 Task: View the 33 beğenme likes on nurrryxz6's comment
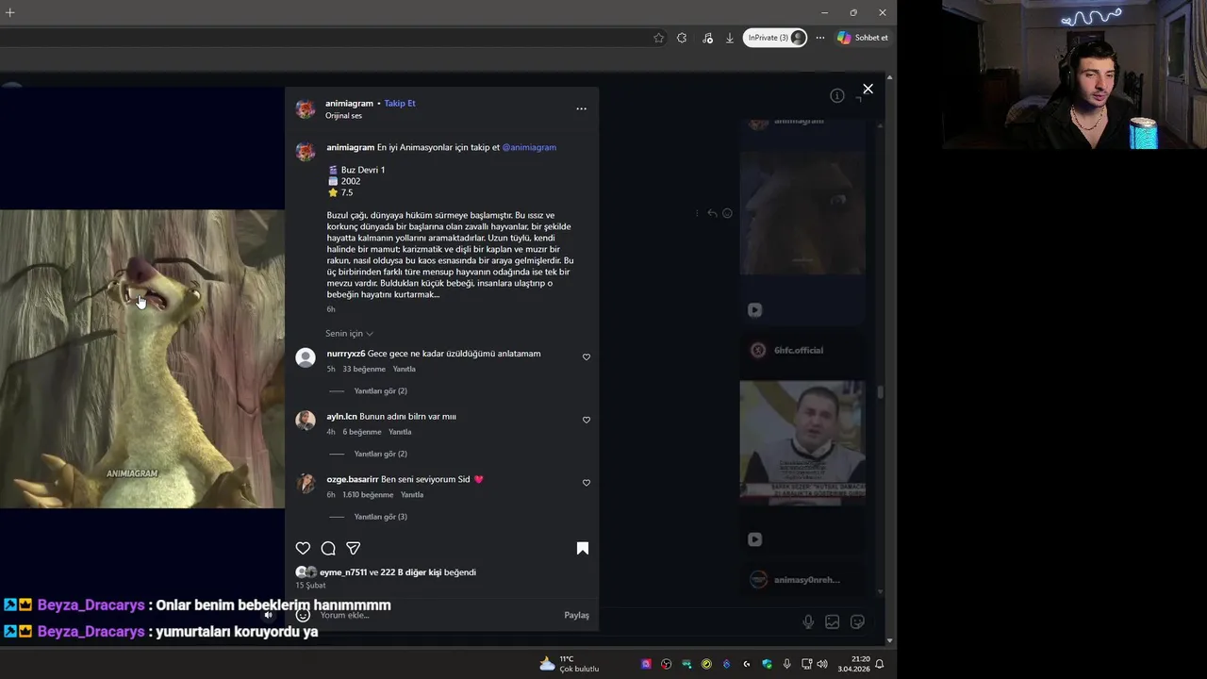[364, 369]
